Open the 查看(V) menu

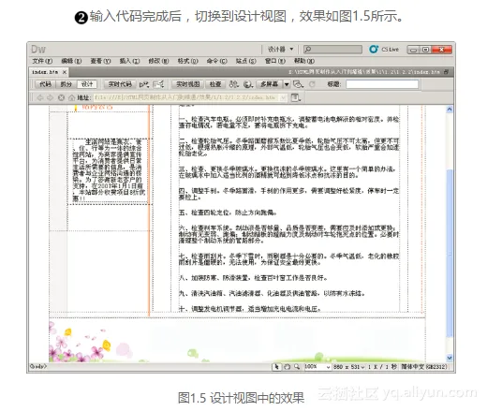click(x=100, y=61)
